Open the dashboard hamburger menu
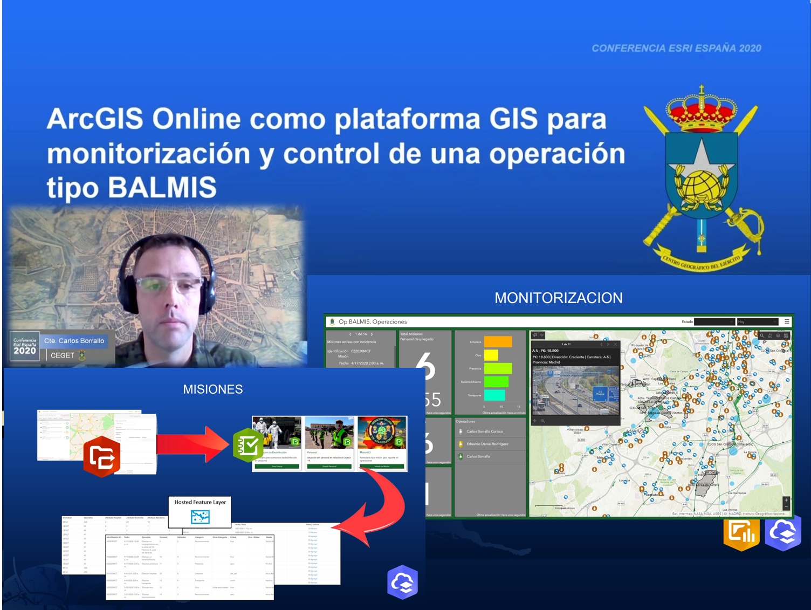This screenshot has width=811, height=610. click(x=787, y=321)
